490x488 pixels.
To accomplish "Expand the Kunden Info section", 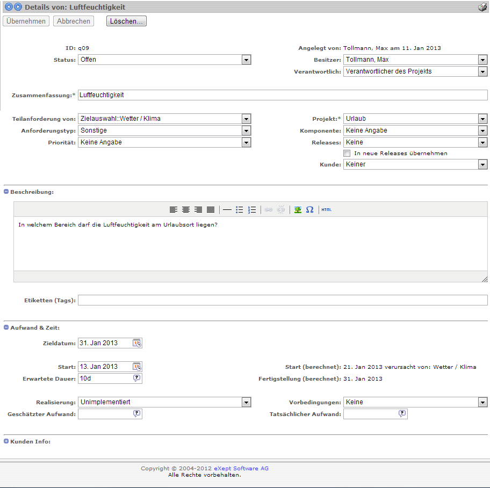I will (x=6, y=441).
